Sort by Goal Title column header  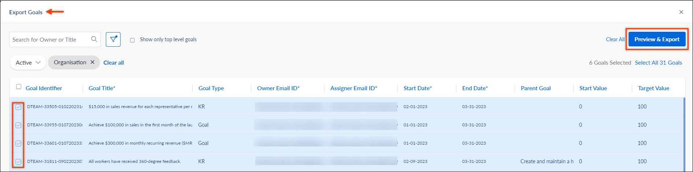pyautogui.click(x=102, y=88)
